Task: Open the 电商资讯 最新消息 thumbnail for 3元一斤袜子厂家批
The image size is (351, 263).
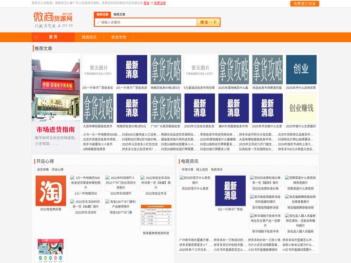Action: coord(230,191)
